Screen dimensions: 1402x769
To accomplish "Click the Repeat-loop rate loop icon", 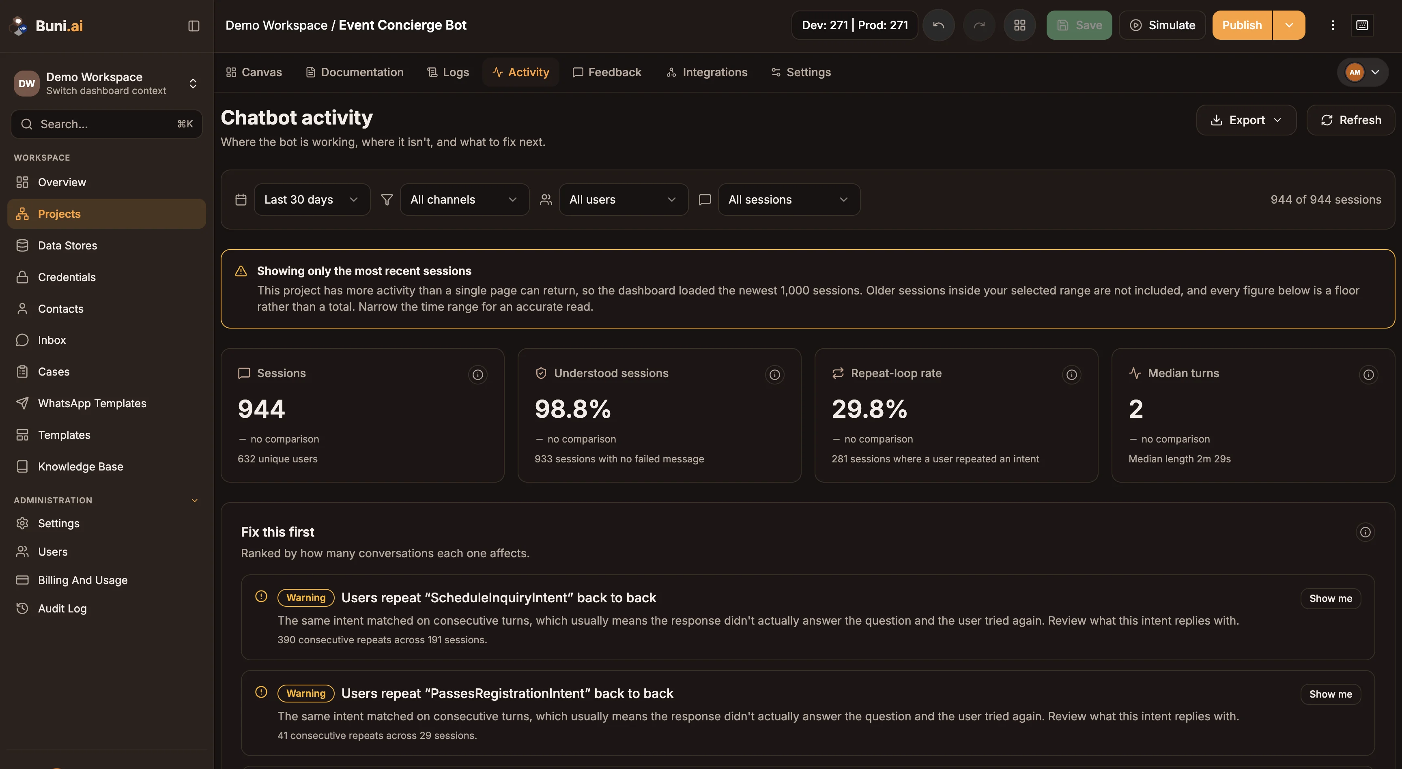I will pyautogui.click(x=838, y=373).
